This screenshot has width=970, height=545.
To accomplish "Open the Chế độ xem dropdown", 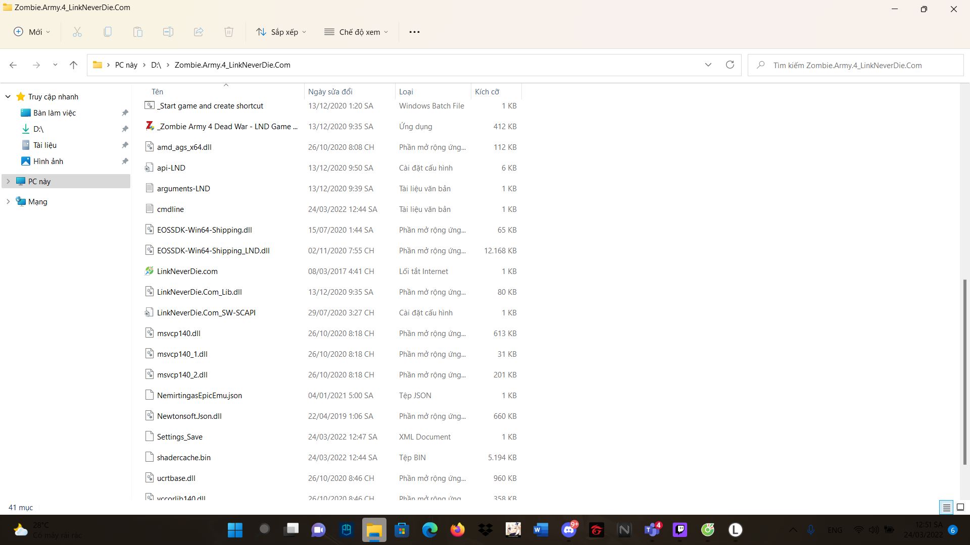I will click(x=356, y=32).
